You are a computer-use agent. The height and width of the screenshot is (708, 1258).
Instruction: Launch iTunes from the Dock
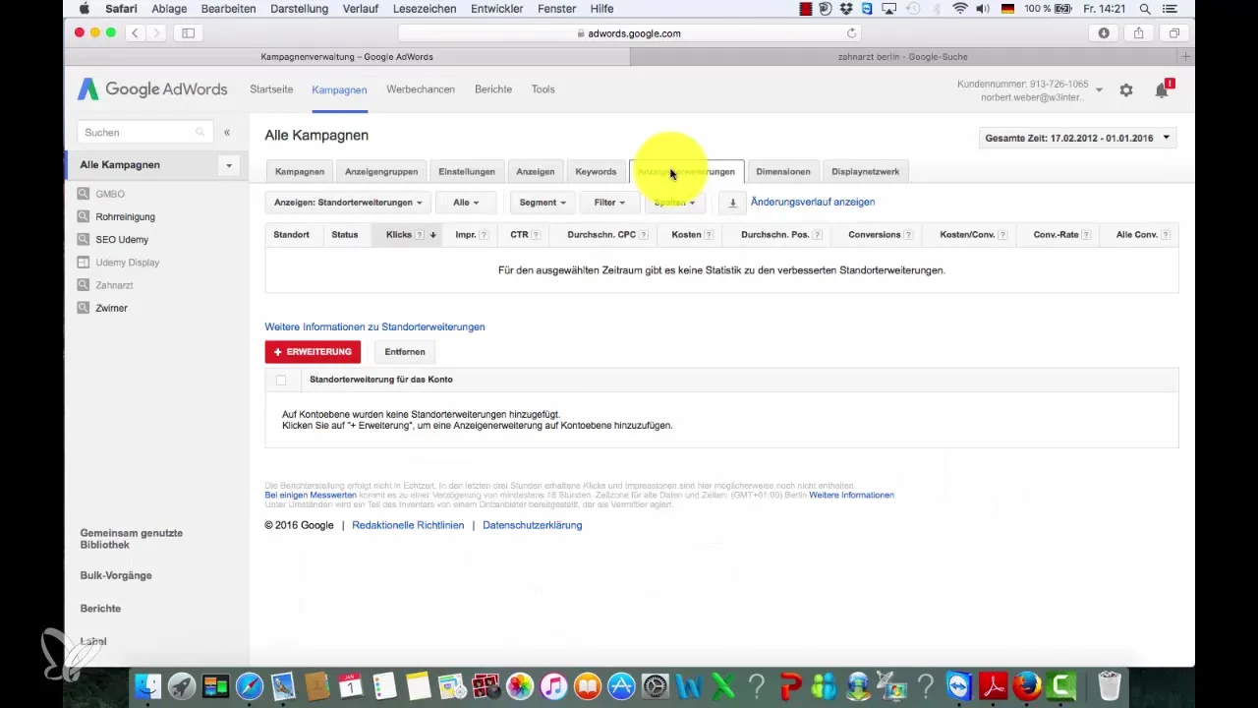(x=552, y=685)
